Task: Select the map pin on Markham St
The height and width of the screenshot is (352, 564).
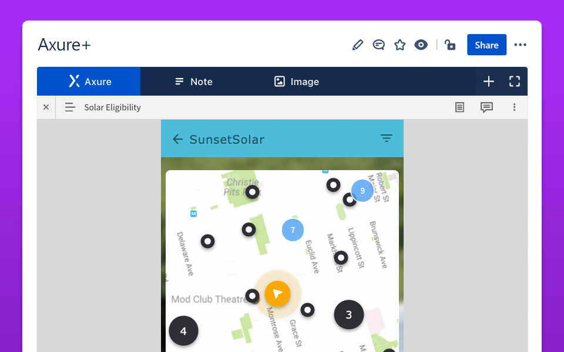Action: tap(341, 258)
